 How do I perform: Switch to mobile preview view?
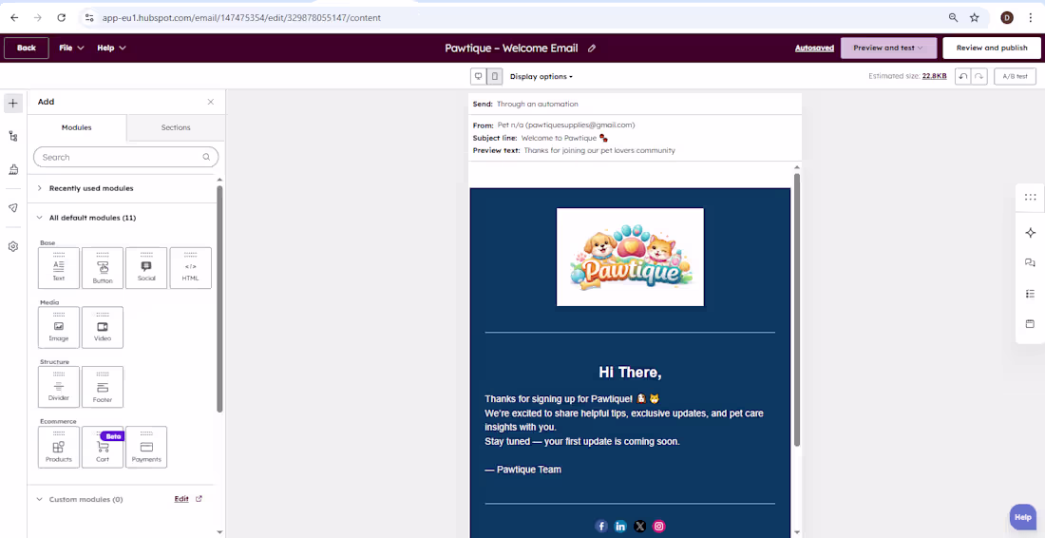495,77
